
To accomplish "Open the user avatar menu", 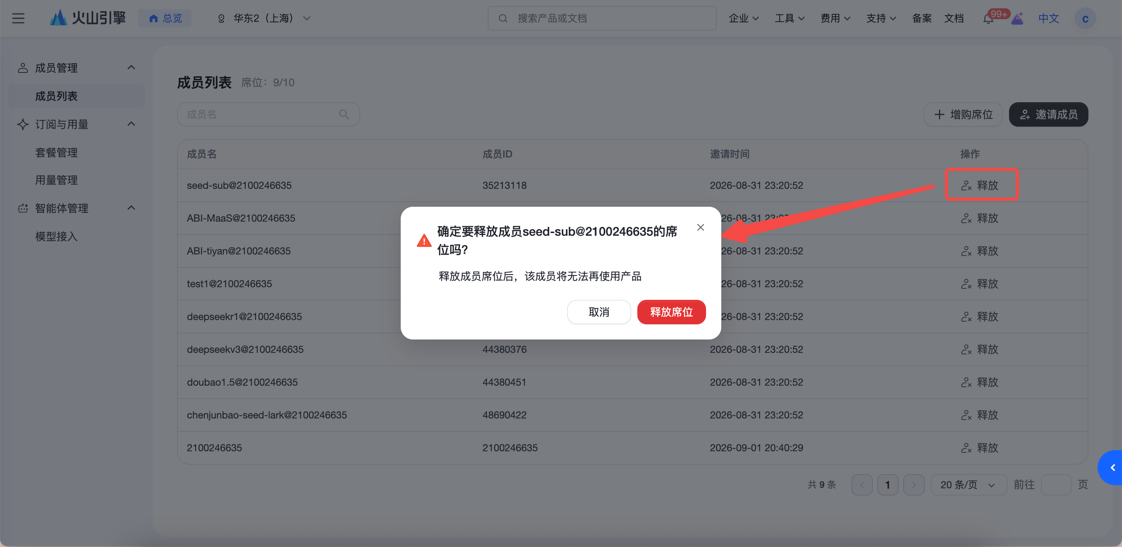I will pos(1085,18).
